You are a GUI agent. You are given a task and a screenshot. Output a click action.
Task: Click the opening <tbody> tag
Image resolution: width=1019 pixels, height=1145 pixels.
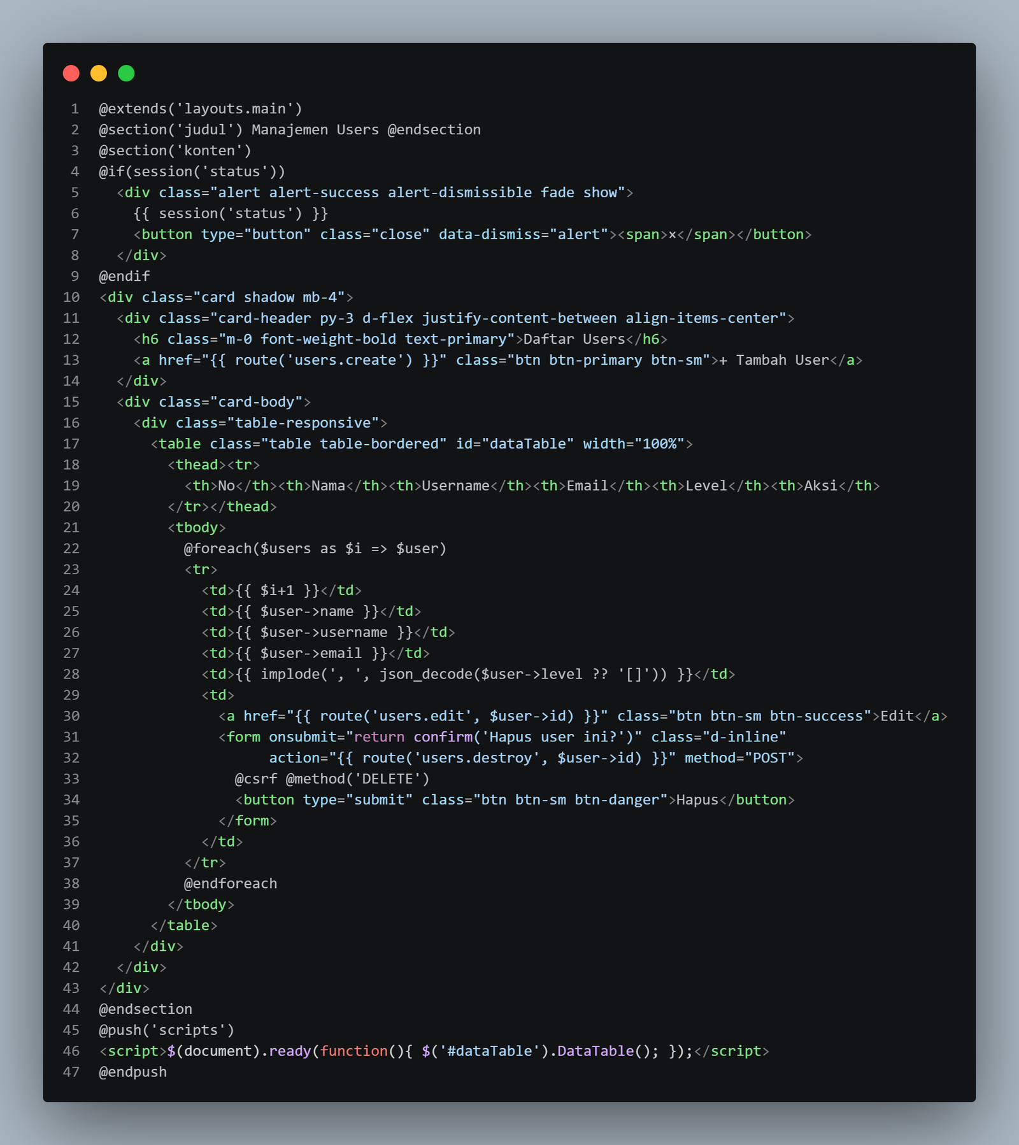[197, 528]
